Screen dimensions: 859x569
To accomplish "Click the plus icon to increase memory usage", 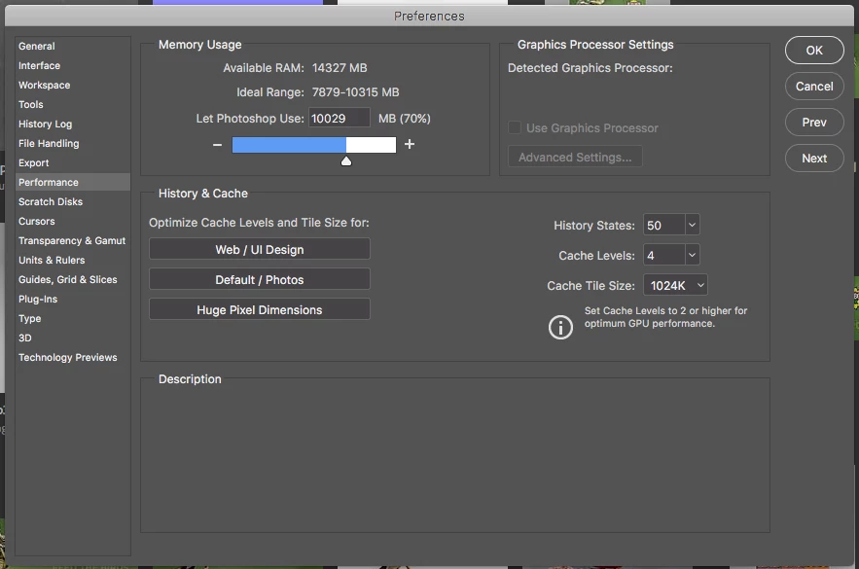I will (410, 144).
